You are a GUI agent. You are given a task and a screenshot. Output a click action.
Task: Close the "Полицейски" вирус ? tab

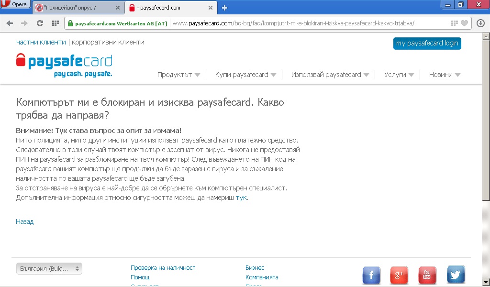tap(118, 8)
